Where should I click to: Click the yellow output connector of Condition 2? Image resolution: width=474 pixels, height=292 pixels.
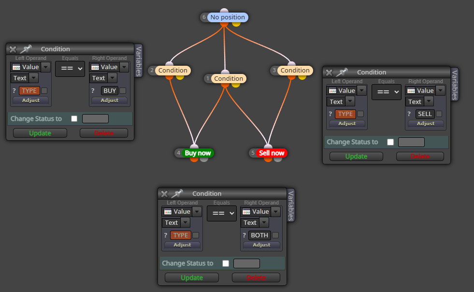tap(180, 77)
